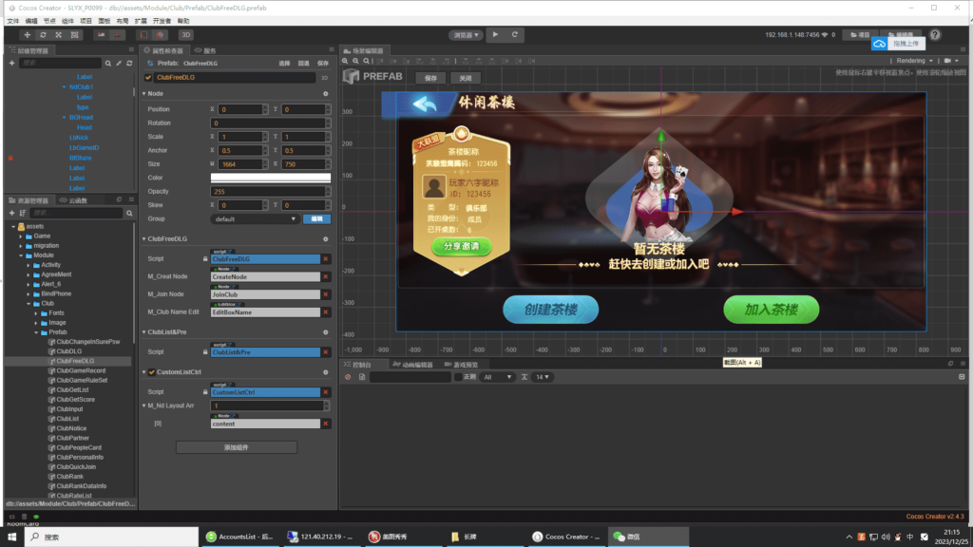Click the refresh icon in the hierarchy panel
This screenshot has height=547, width=973.
point(129,63)
